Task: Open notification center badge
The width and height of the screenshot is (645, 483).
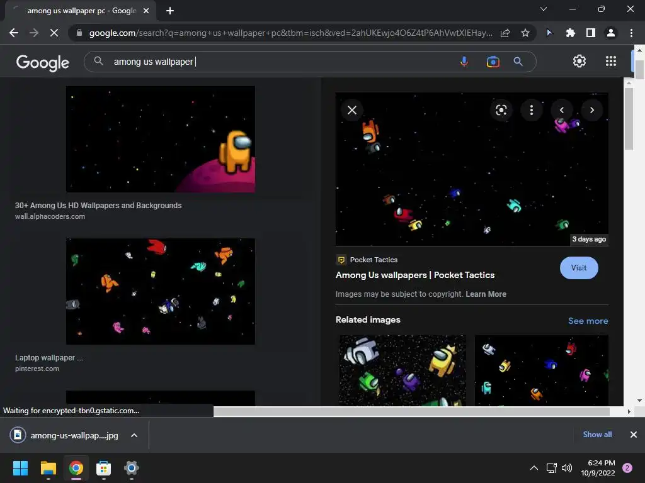Action: (x=627, y=468)
